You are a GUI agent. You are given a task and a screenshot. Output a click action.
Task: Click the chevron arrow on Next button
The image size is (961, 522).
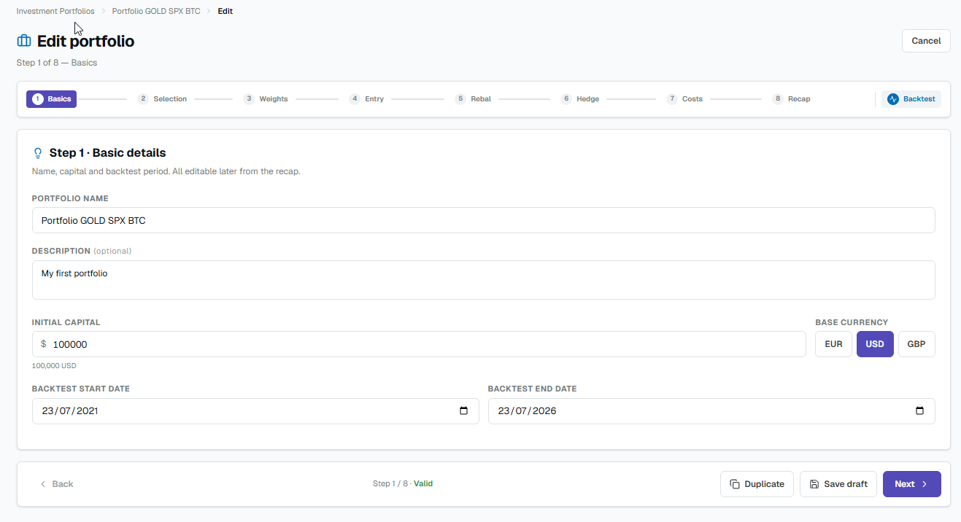point(925,484)
